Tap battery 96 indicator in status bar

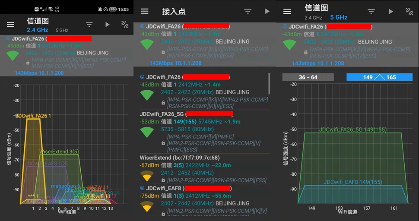click(x=113, y=9)
